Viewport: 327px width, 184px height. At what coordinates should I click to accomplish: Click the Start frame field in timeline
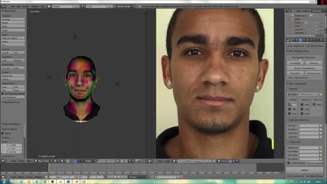coord(59,177)
